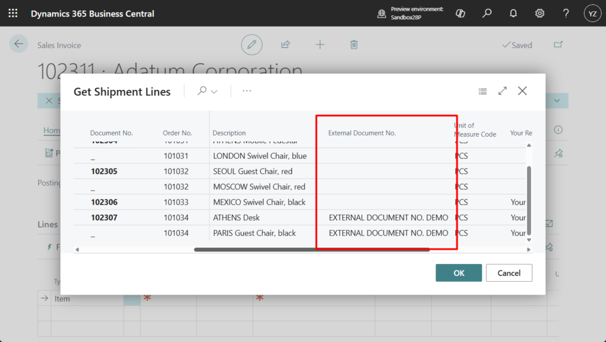Click the Copilot icon in header

[x=460, y=13]
